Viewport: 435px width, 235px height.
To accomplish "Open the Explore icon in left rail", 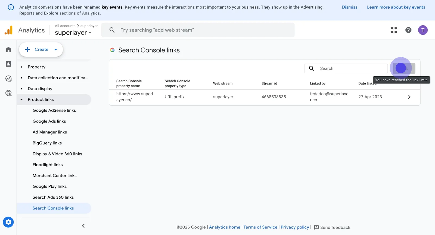I will pos(8,79).
